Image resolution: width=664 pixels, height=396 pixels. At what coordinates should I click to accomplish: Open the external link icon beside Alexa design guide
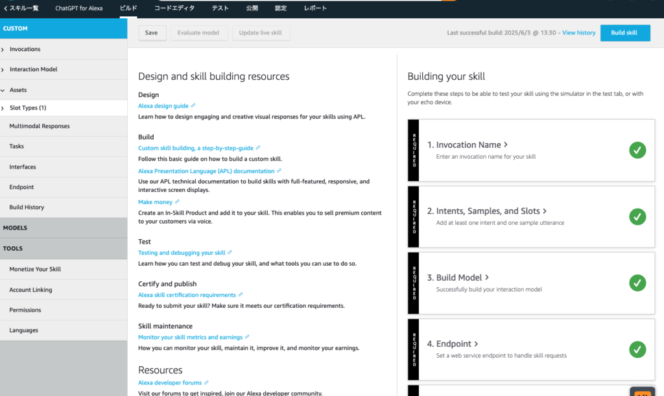193,106
